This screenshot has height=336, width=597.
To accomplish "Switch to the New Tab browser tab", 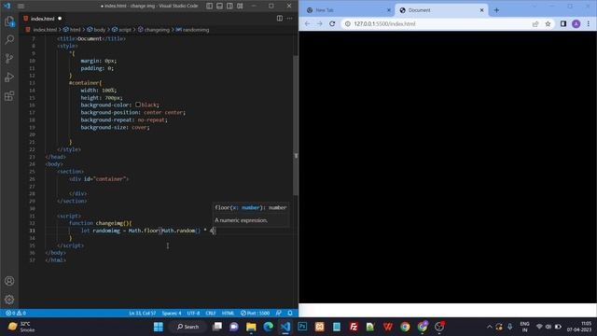I will 347,10.
